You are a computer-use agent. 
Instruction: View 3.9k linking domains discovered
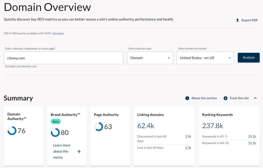tap(188, 136)
